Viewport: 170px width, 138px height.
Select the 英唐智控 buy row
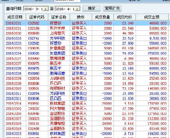86,124
